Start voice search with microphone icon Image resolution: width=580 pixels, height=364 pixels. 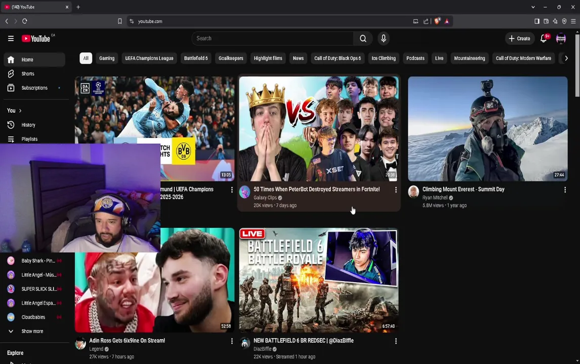pos(384,38)
